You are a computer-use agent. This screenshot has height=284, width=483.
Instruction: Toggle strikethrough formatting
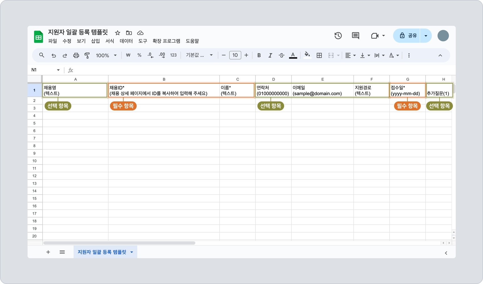281,55
